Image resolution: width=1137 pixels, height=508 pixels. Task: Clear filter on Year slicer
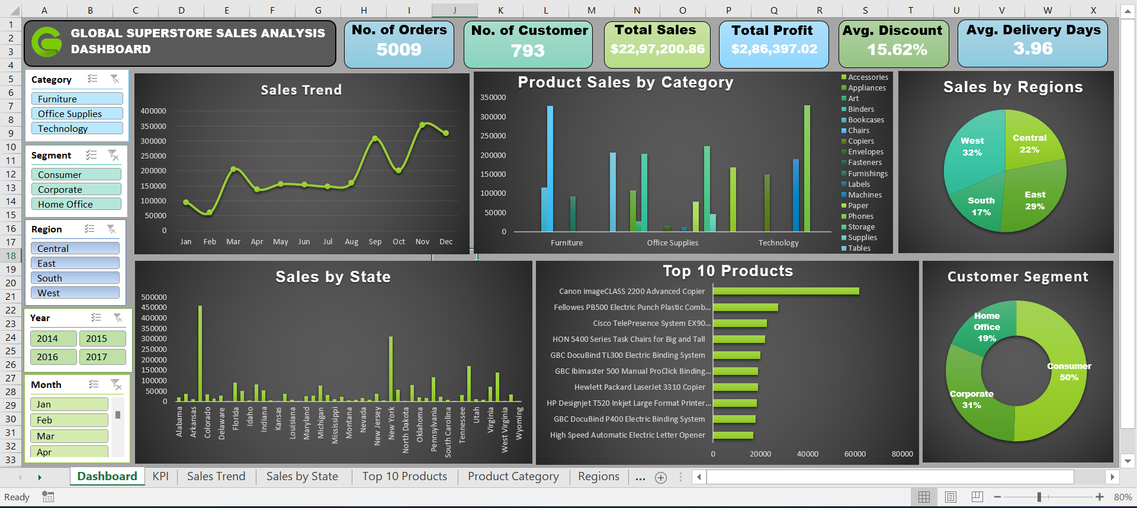click(x=118, y=318)
